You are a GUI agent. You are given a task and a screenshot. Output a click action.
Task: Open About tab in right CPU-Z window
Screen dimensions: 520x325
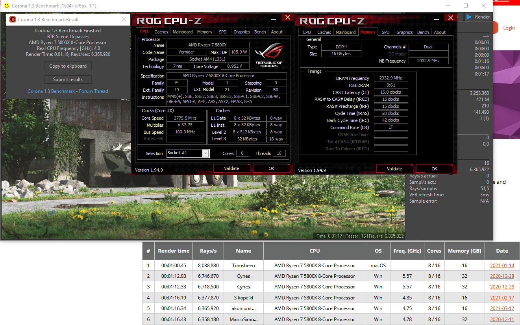pos(440,32)
